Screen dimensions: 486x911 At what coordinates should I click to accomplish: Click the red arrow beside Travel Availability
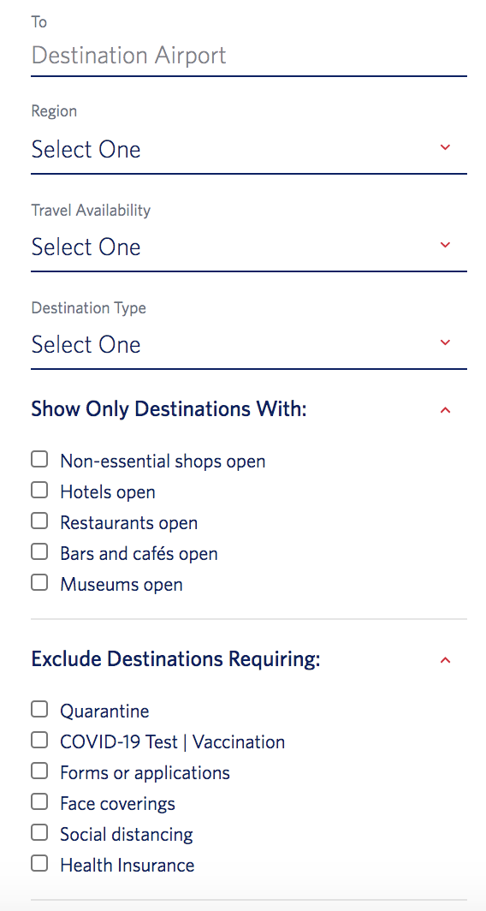[445, 245]
